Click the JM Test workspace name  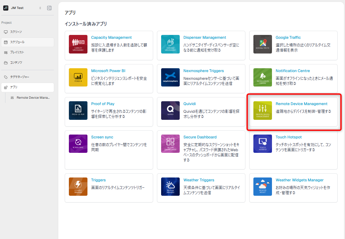pyautogui.click(x=17, y=8)
